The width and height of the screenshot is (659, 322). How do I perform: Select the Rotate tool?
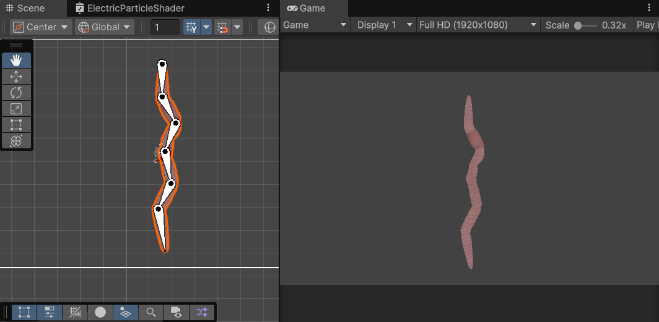(16, 92)
